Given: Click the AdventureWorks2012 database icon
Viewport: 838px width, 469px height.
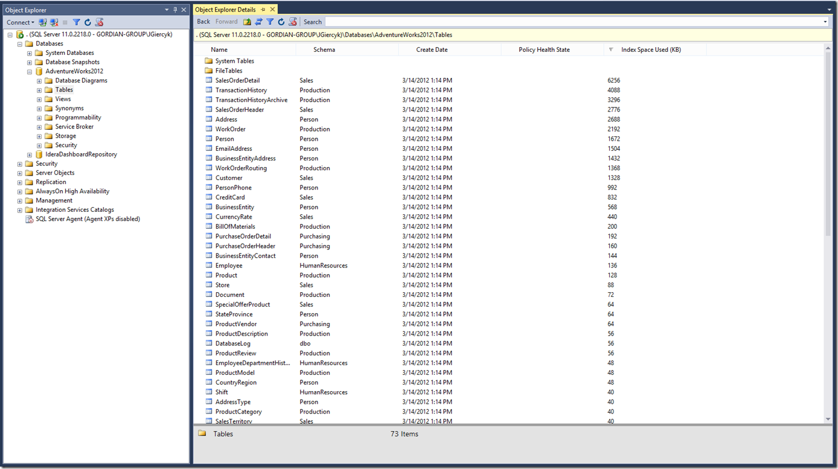Looking at the screenshot, I should pos(39,71).
